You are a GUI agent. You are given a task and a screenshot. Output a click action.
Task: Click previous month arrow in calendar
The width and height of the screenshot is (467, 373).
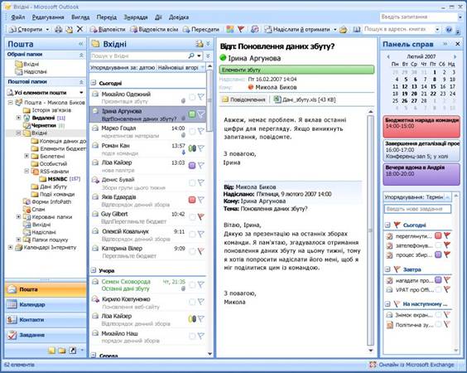click(388, 56)
